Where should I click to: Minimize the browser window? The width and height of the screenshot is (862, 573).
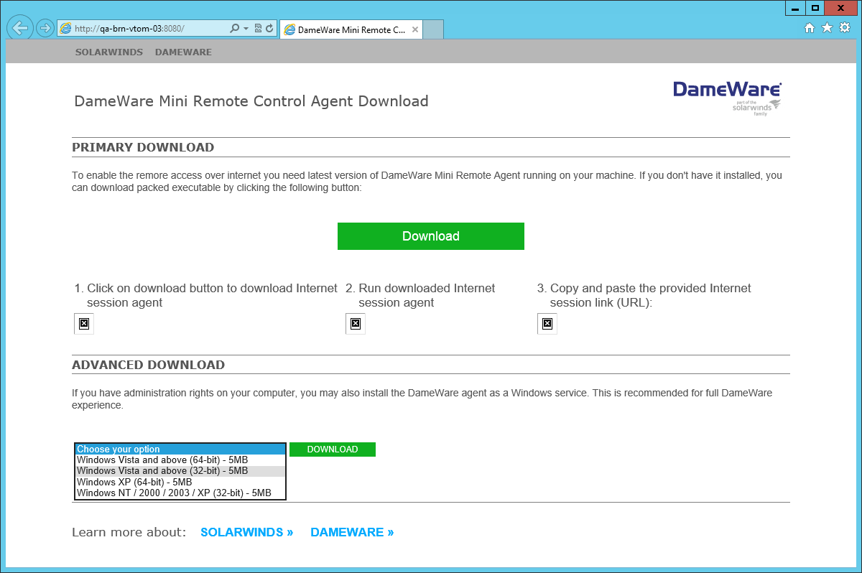[x=794, y=8]
